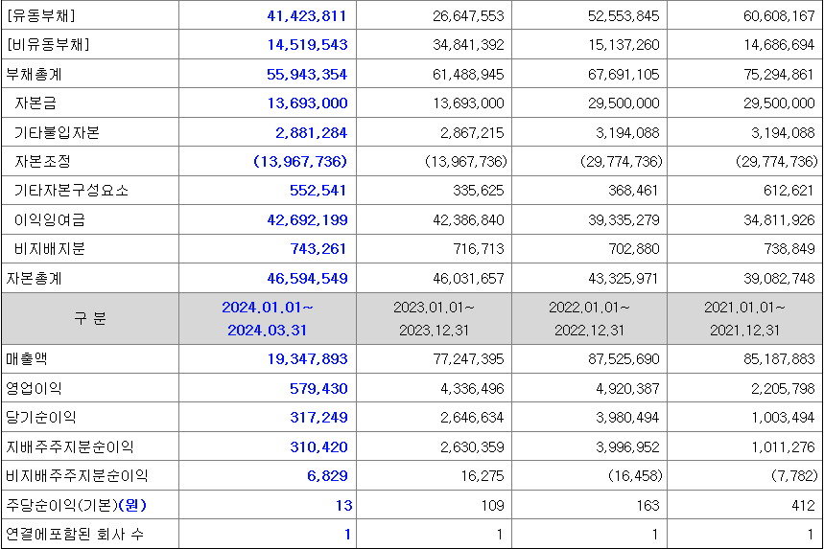
Task: Click the value 42,692,199
Action: coord(307,219)
